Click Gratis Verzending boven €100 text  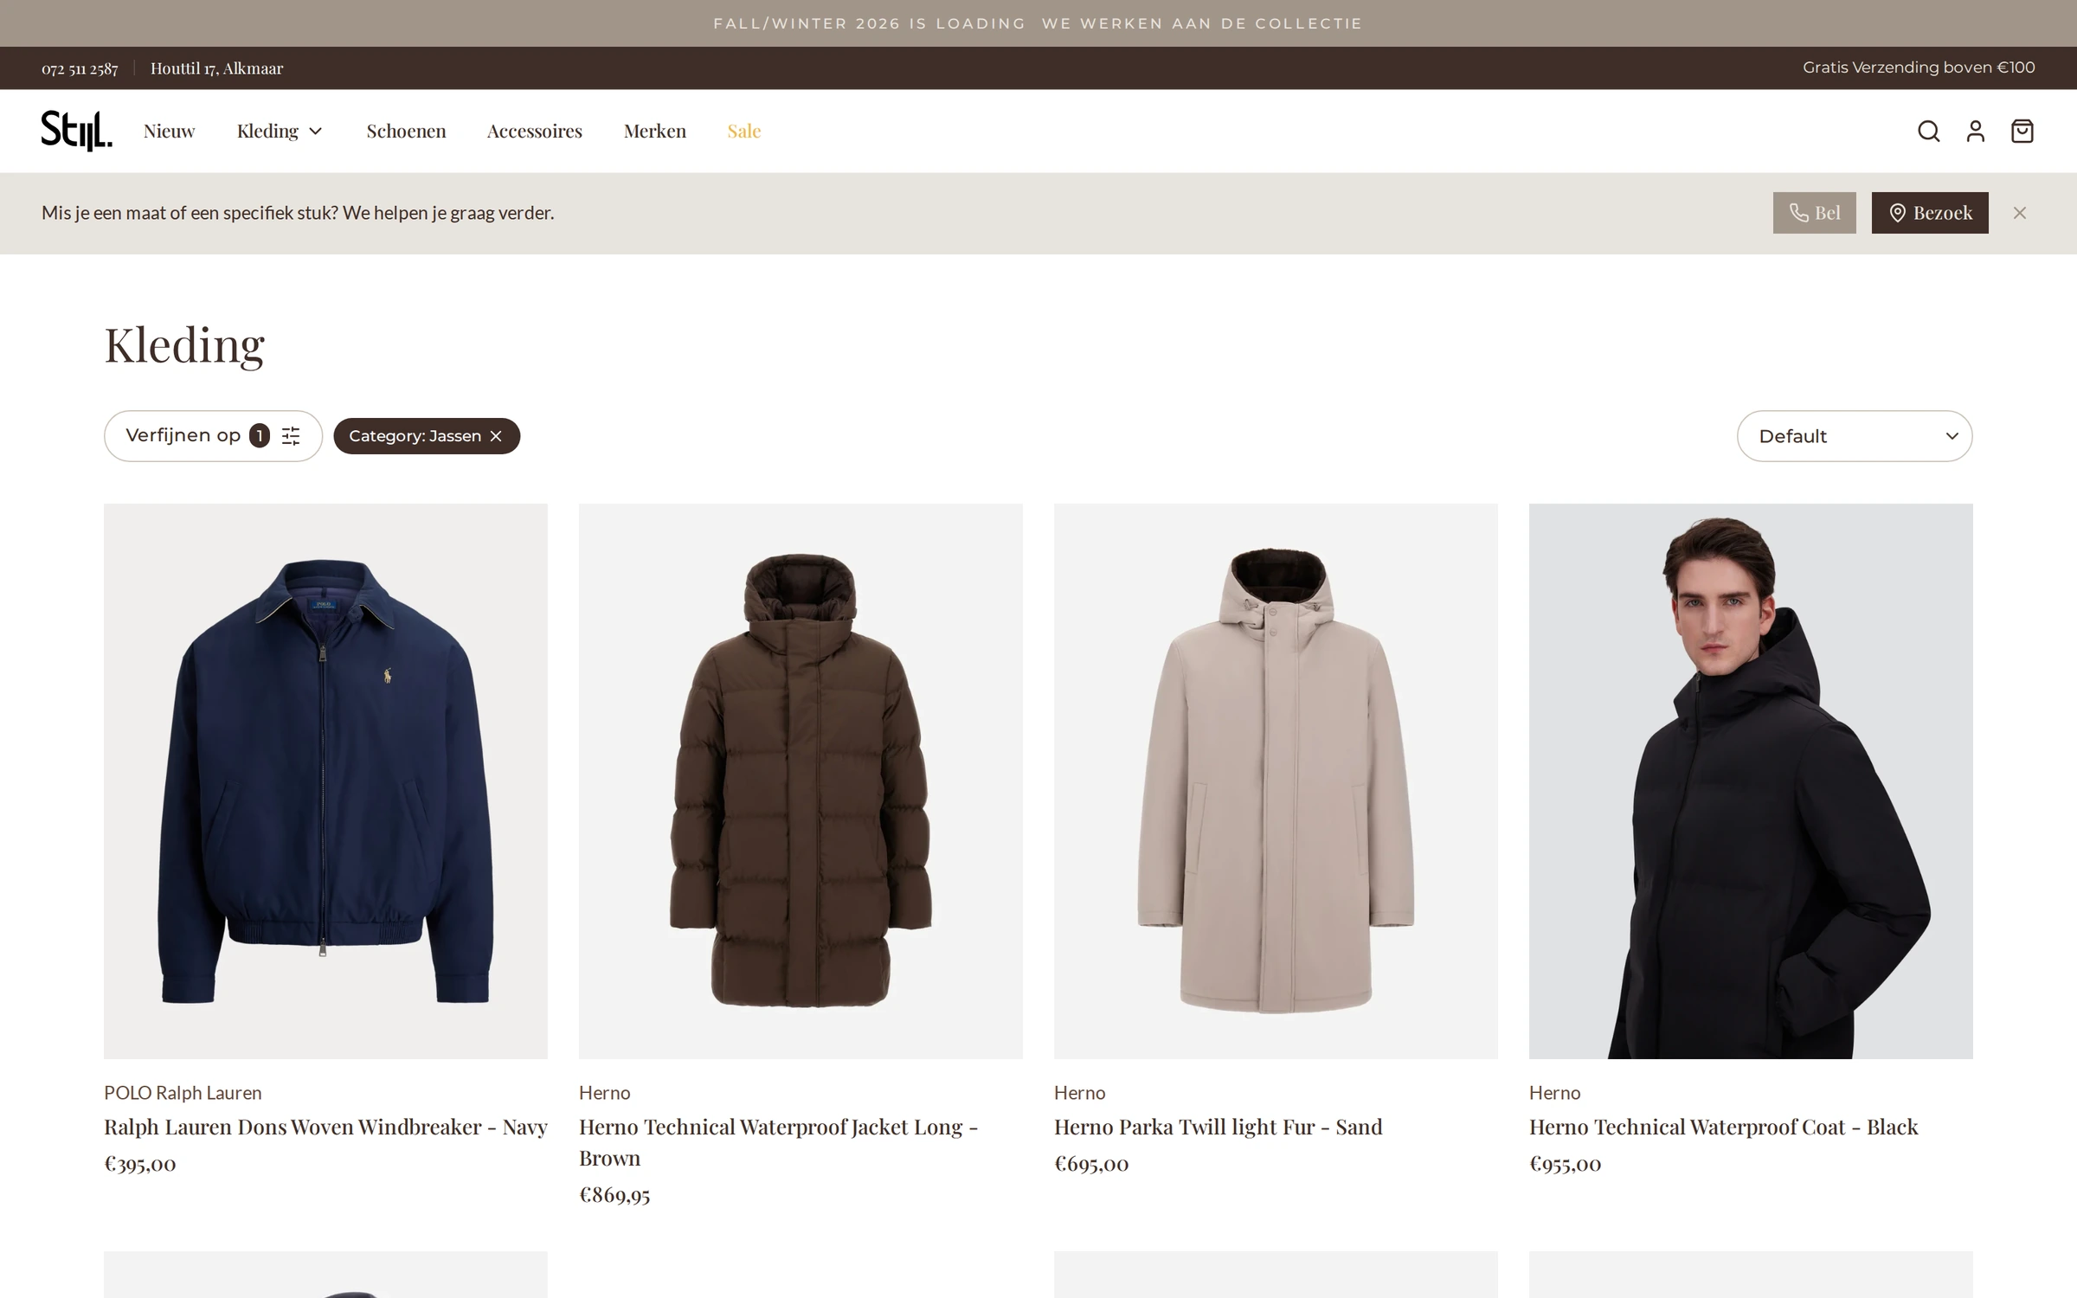click(1919, 67)
